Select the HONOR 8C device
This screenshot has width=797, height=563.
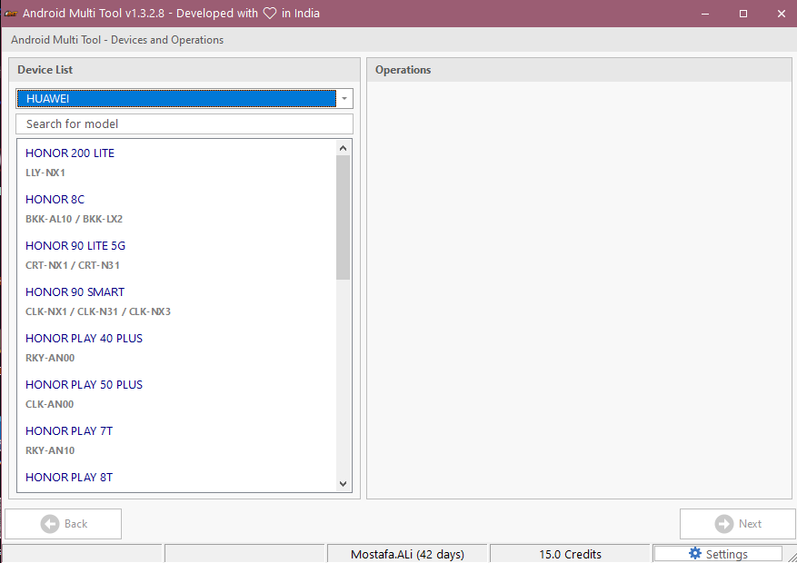(x=55, y=199)
